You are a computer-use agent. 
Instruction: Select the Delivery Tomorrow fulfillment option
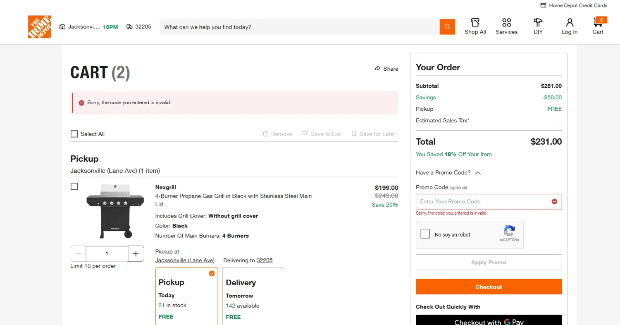254,296
